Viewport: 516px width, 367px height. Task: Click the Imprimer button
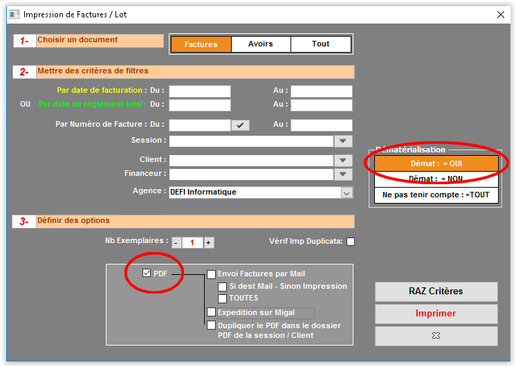click(x=436, y=314)
